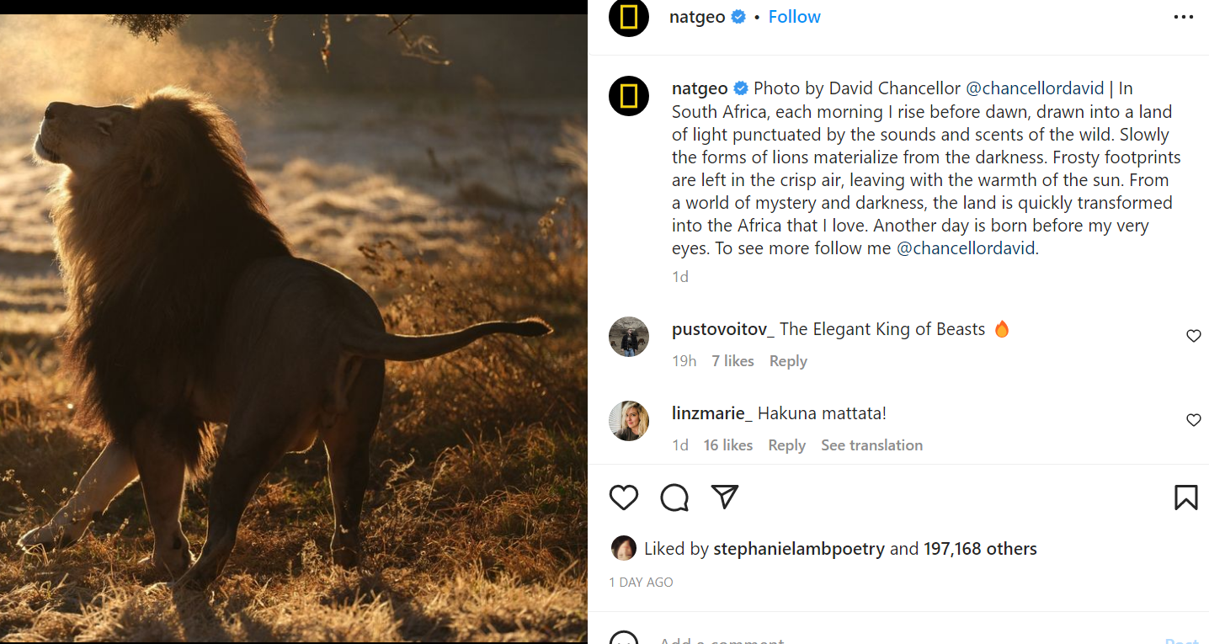Share post with paper plane icon
Image resolution: width=1209 pixels, height=644 pixels.
tap(725, 498)
